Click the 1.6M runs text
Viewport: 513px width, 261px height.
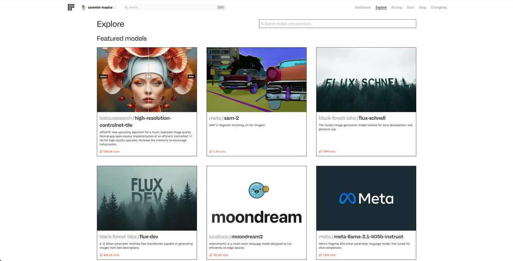tap(329, 255)
